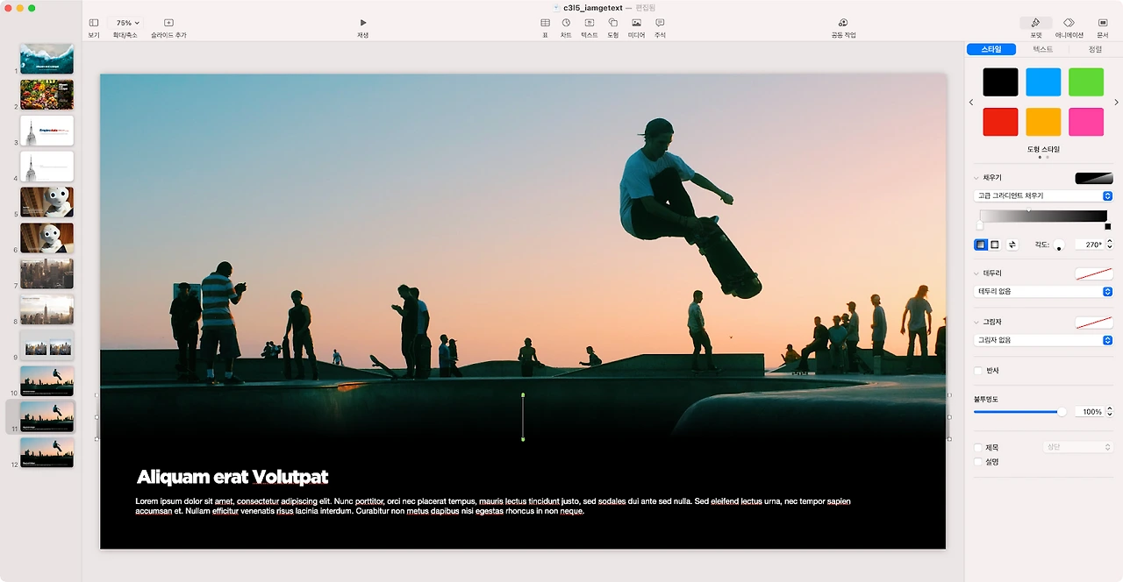Reverse the gradient direction
Viewport: 1123px width, 582px height.
[1012, 245]
